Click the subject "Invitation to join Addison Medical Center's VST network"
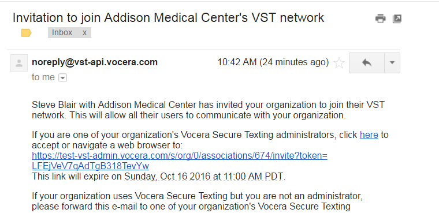The image size is (439, 213). point(168,18)
